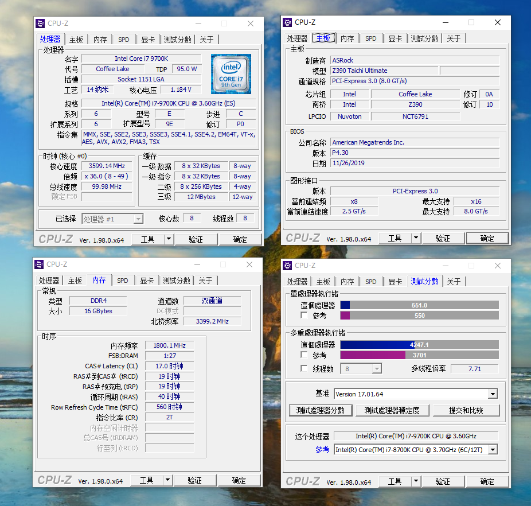Switch to SPD tab in processor window

pos(124,40)
